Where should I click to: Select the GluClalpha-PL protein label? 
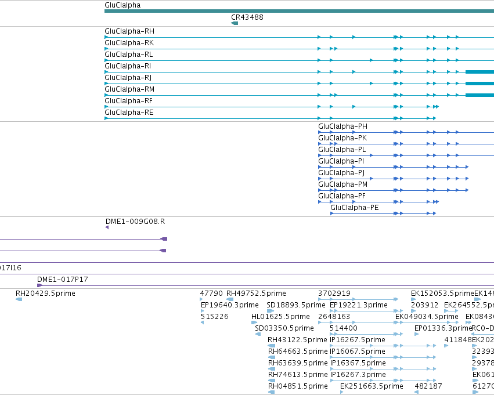click(342, 150)
